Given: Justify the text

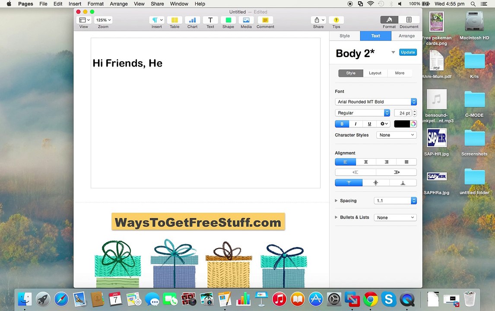Looking at the screenshot, I should tap(406, 162).
